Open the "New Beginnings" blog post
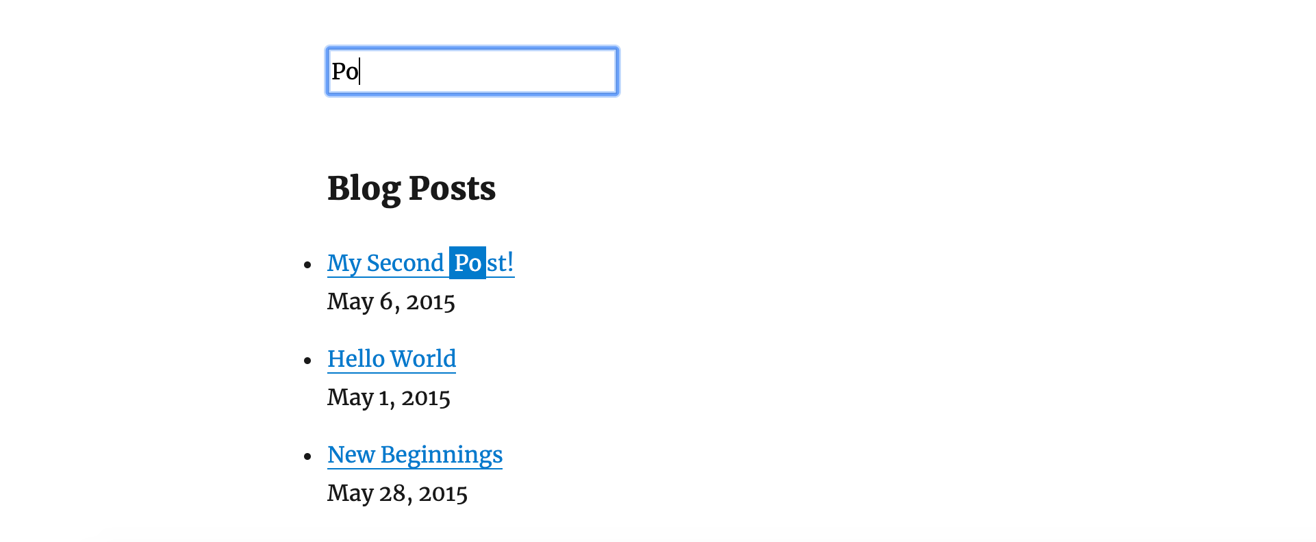The height and width of the screenshot is (542, 1316). [415, 455]
